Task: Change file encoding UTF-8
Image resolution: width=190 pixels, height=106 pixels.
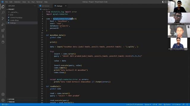Action: point(155,105)
